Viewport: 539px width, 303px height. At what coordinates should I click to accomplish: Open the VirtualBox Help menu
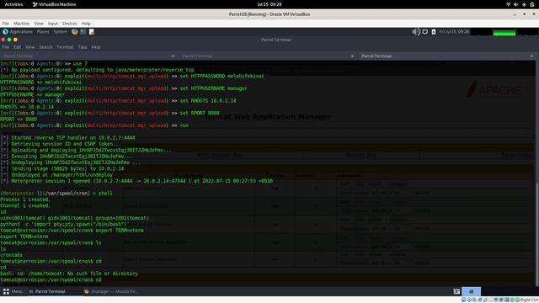pyautogui.click(x=86, y=24)
